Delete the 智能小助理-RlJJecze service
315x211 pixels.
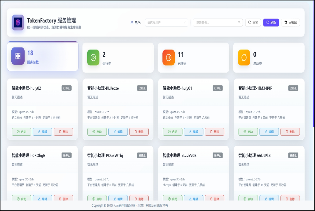tap(139, 132)
